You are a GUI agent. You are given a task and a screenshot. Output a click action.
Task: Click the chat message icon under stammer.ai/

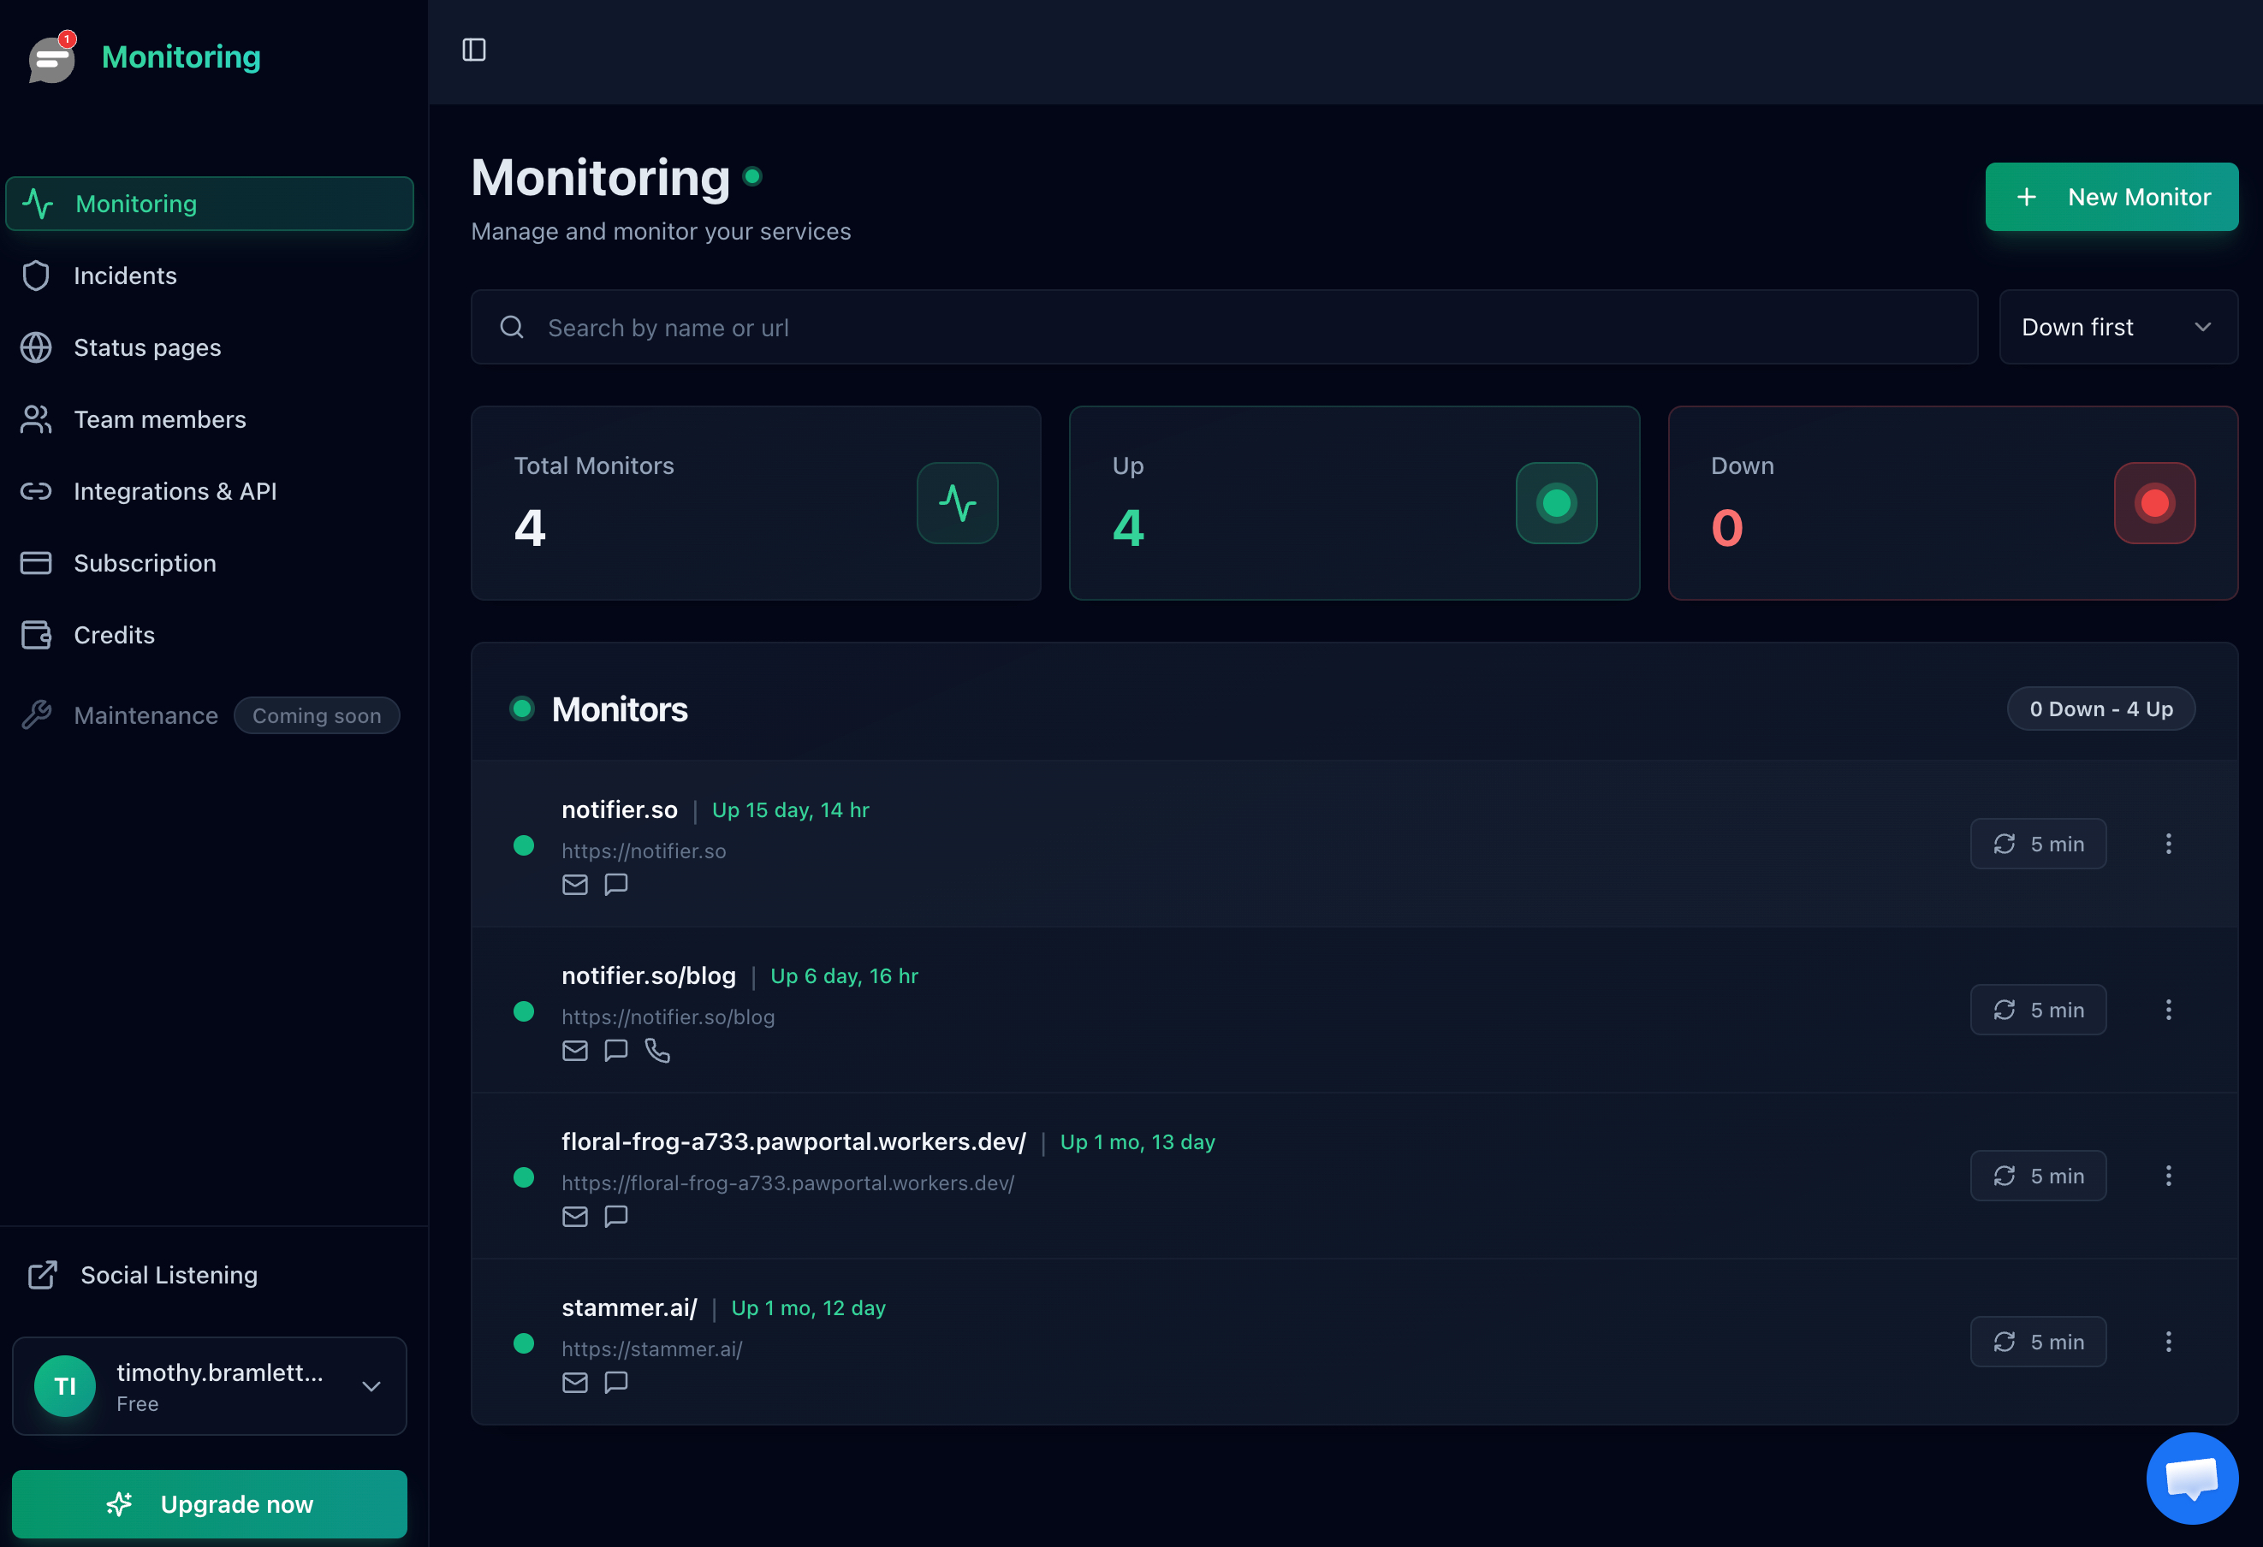click(615, 1383)
